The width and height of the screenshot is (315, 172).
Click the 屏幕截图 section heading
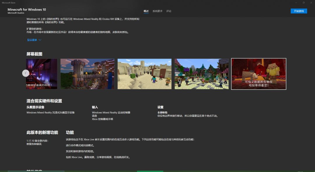34,54
